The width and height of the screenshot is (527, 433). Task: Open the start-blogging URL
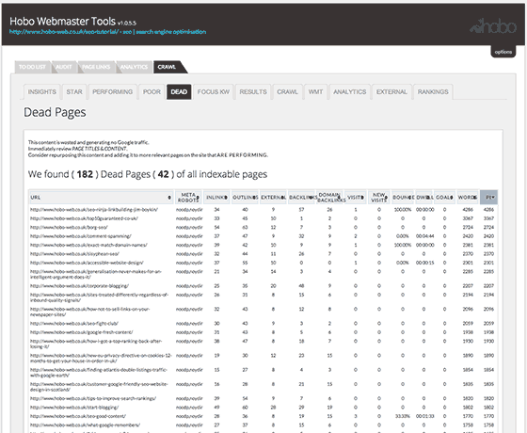click(x=74, y=408)
